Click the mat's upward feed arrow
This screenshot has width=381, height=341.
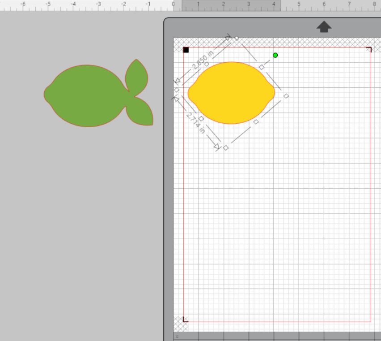pyautogui.click(x=324, y=27)
